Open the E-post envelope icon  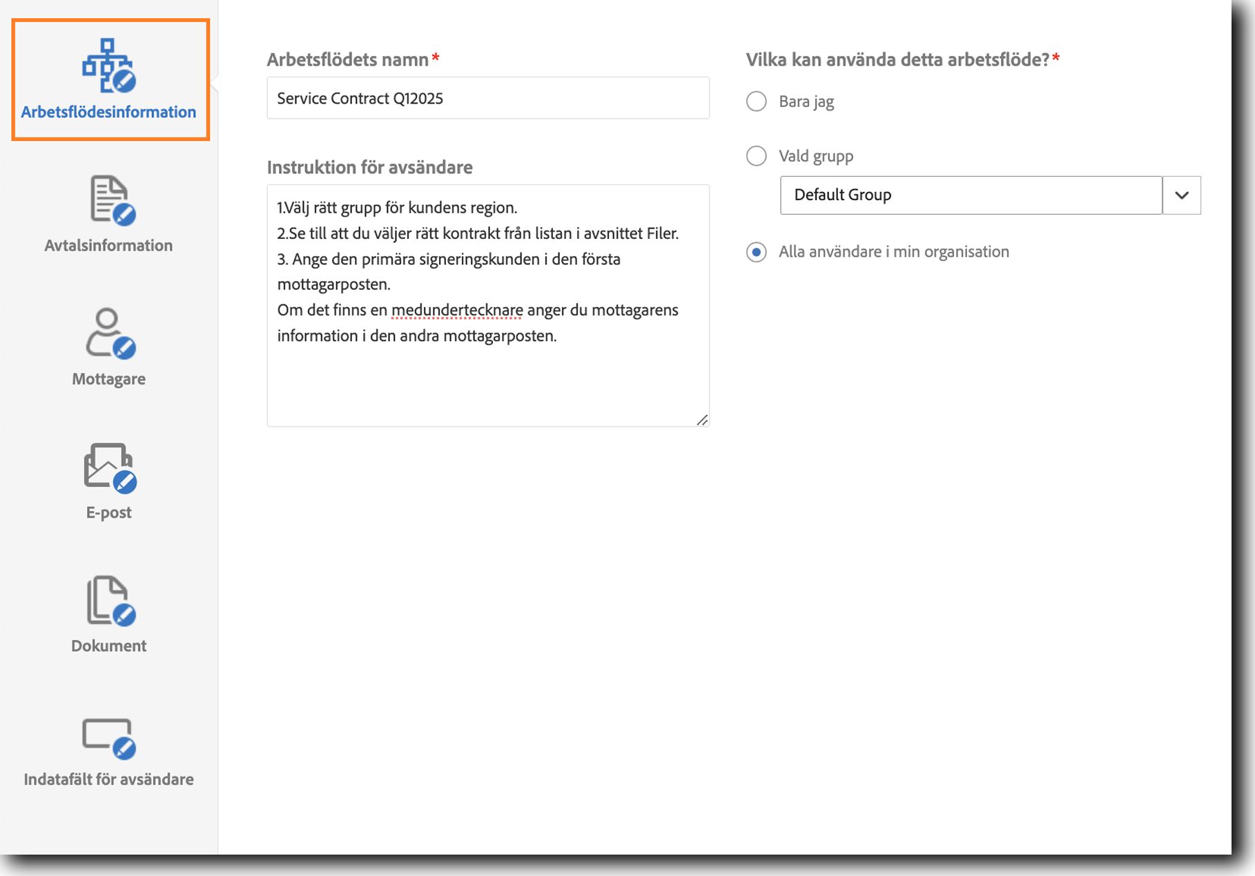pyautogui.click(x=110, y=468)
